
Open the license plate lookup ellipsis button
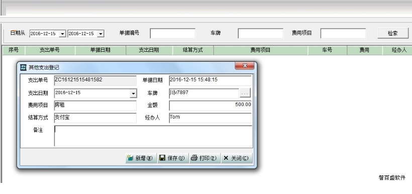click(245, 93)
